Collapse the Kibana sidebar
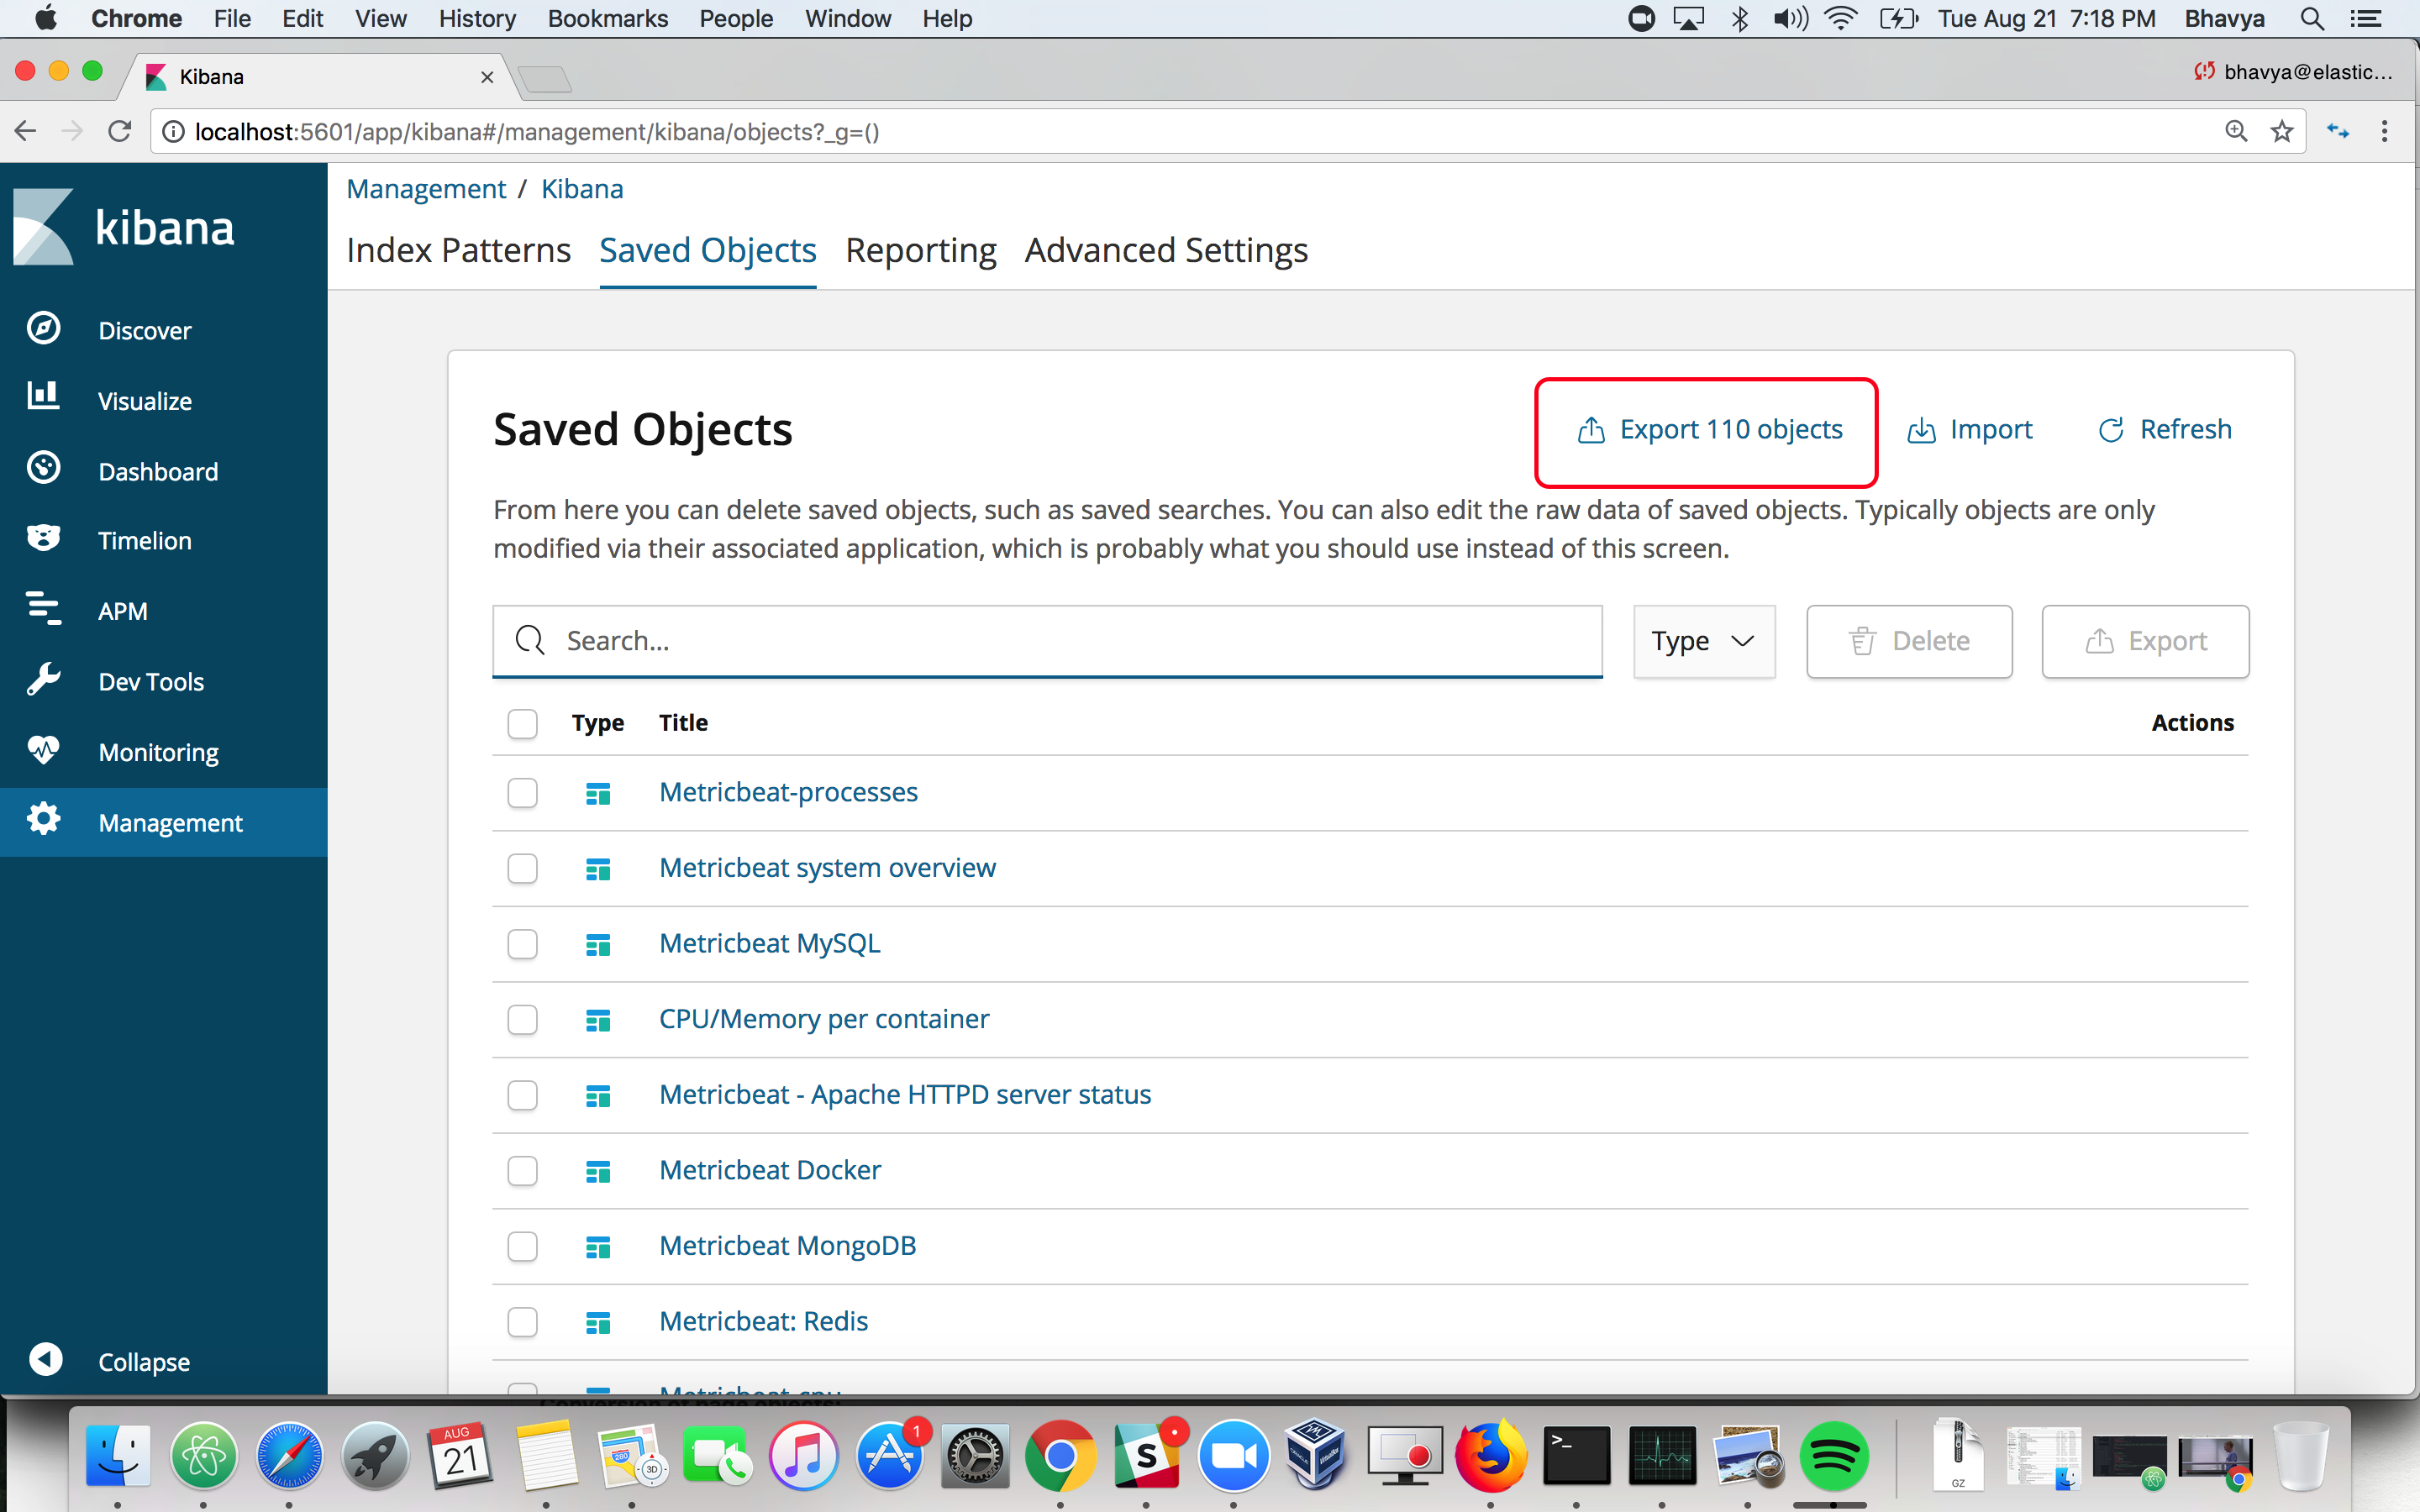2420x1512 pixels. tap(143, 1361)
